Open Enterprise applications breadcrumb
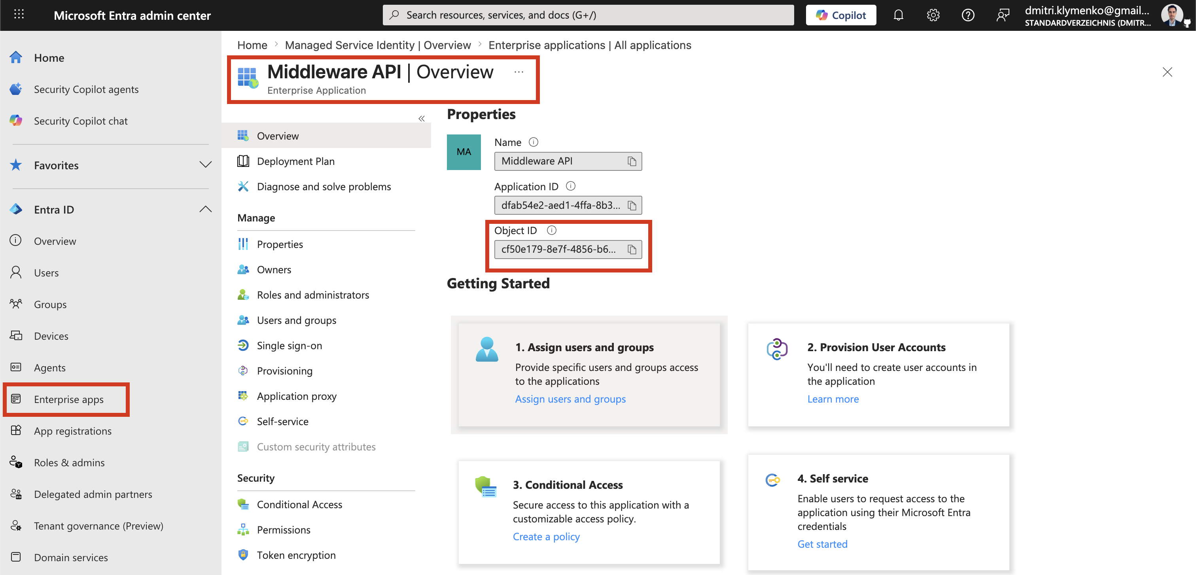Image resolution: width=1196 pixels, height=575 pixels. pos(590,45)
